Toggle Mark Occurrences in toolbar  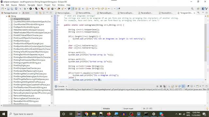pyautogui.click(x=72, y=9)
